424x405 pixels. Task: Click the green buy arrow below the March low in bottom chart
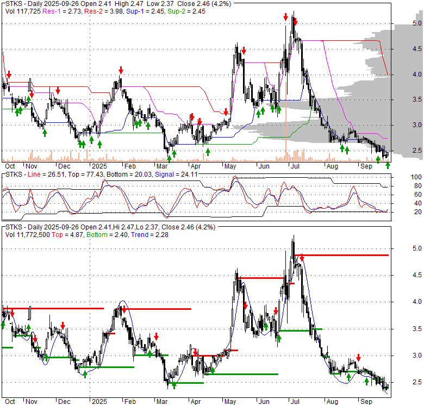tap(174, 385)
